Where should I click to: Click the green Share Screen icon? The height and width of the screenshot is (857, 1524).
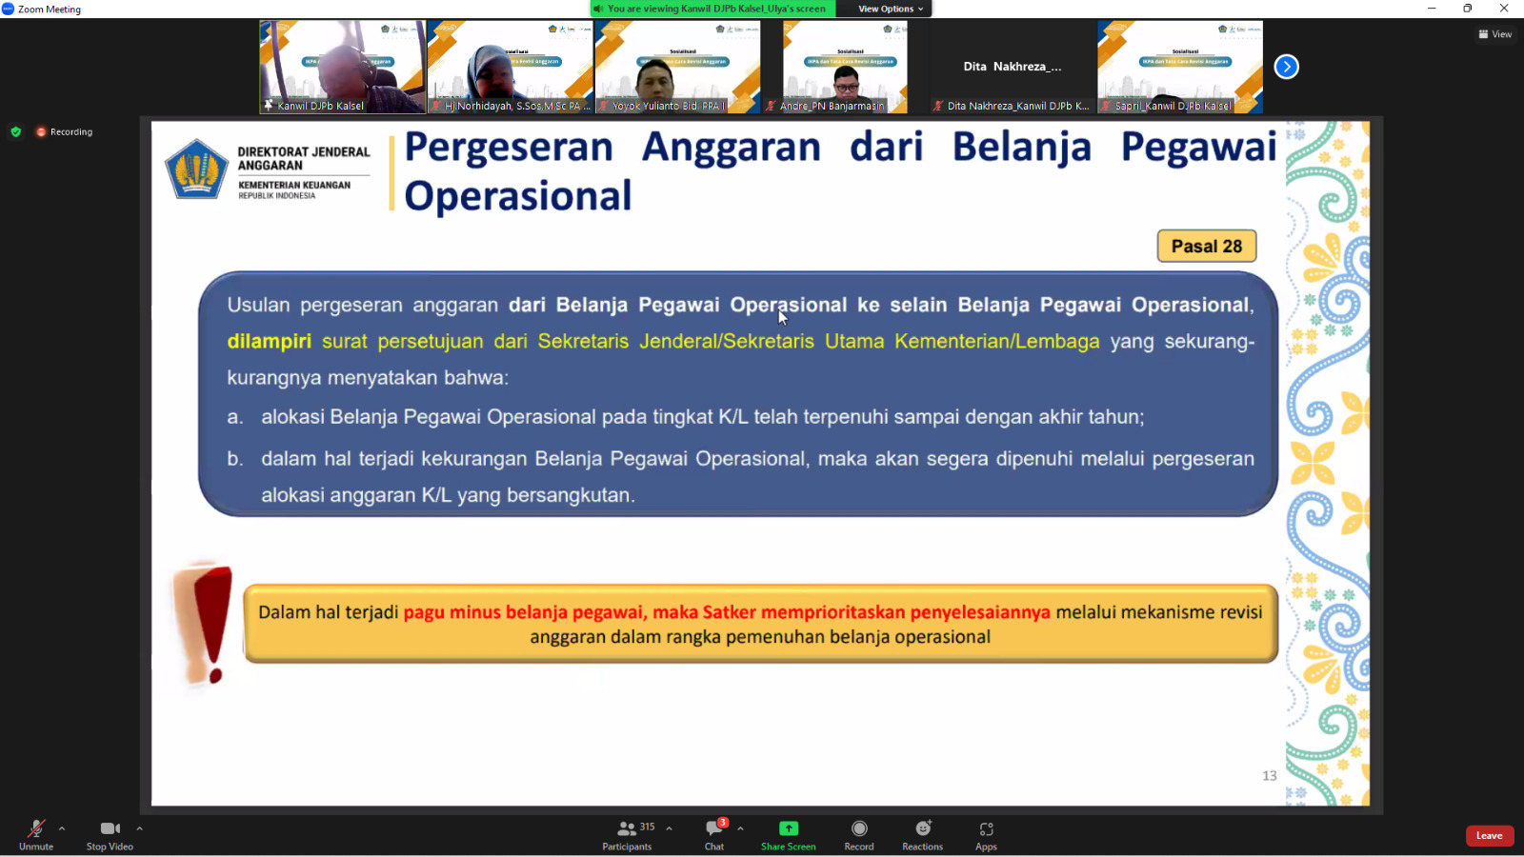[x=788, y=828]
